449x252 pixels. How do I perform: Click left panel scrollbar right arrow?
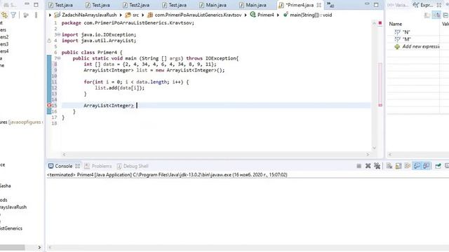click(39, 247)
